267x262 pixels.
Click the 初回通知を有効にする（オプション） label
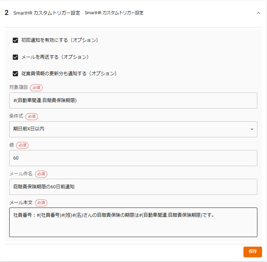(x=60, y=40)
